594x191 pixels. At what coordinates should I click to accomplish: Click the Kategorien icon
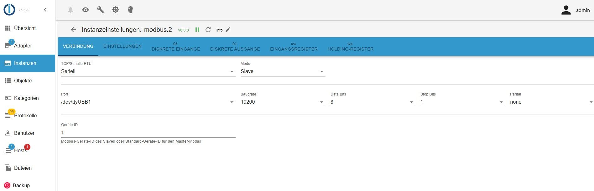tap(8, 98)
